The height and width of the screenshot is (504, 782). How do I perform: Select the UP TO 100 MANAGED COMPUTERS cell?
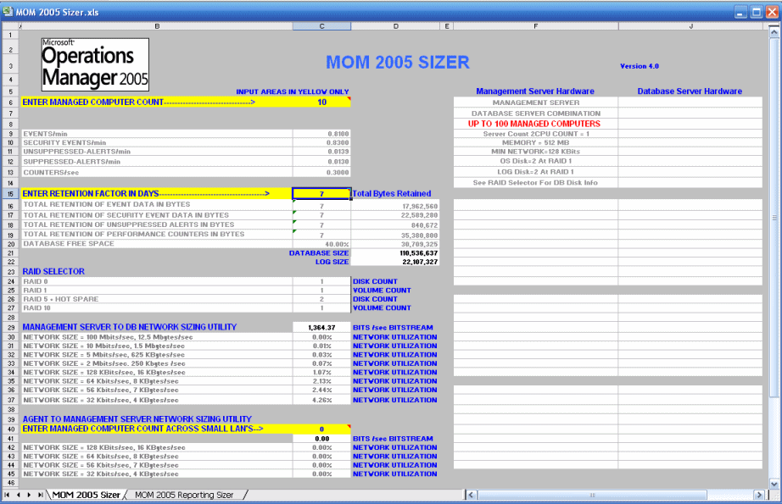(536, 124)
